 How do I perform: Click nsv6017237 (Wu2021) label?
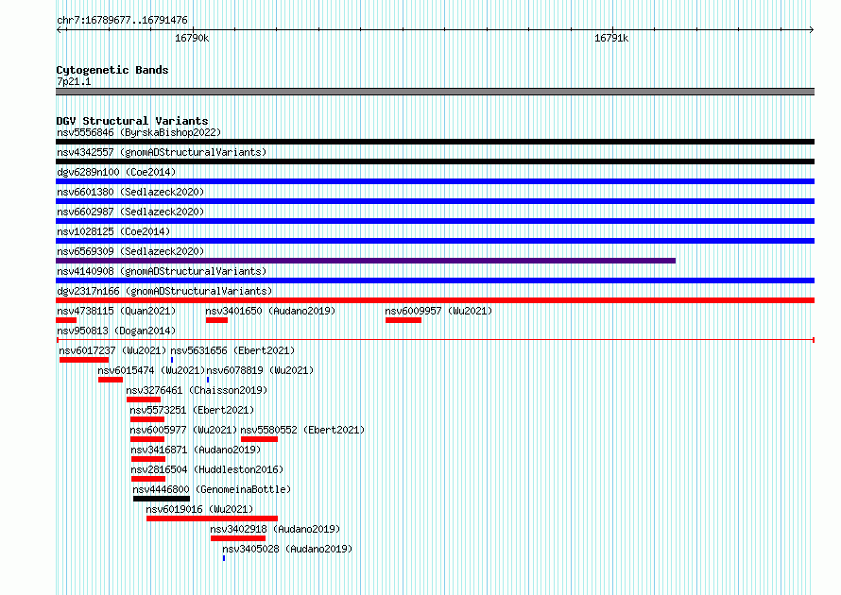(x=112, y=350)
